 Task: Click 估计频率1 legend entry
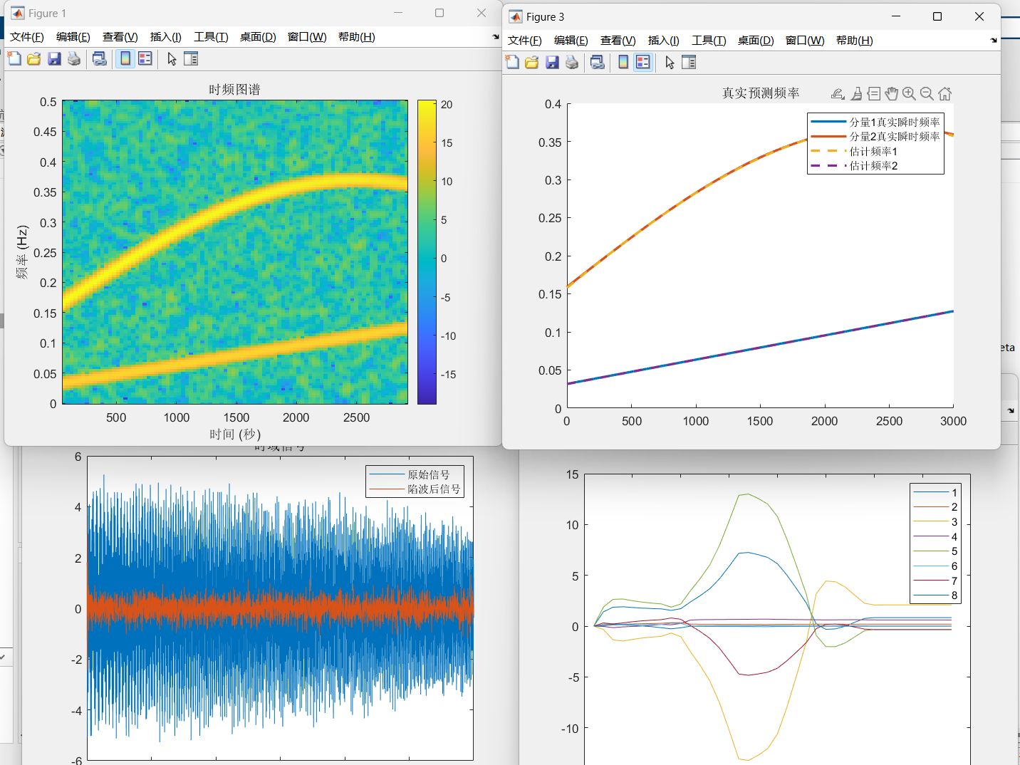coord(854,152)
